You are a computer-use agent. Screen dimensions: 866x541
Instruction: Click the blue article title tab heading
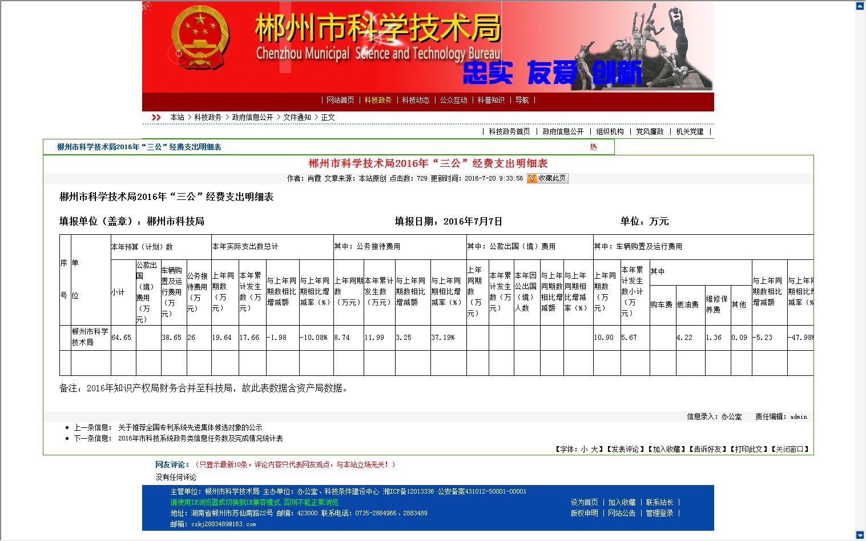coord(139,147)
